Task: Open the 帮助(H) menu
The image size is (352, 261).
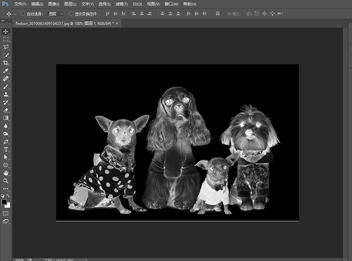Action: pyautogui.click(x=190, y=4)
